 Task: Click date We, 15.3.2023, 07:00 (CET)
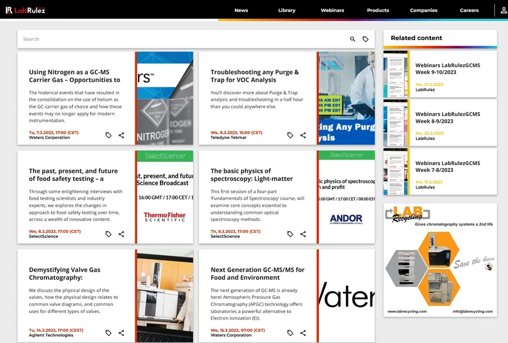(238, 330)
